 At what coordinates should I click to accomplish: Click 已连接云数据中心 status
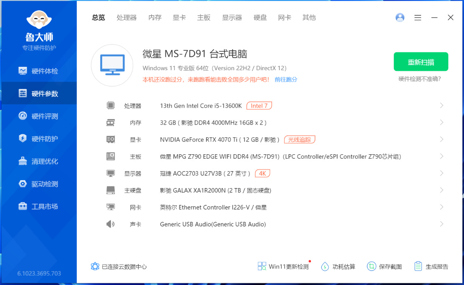[x=119, y=266]
